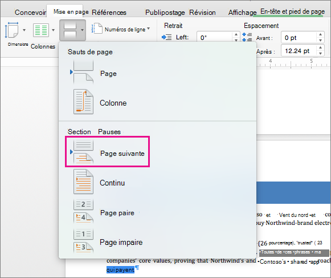Click the Colonnes layout icon
The image size is (331, 278).
pos(41,30)
